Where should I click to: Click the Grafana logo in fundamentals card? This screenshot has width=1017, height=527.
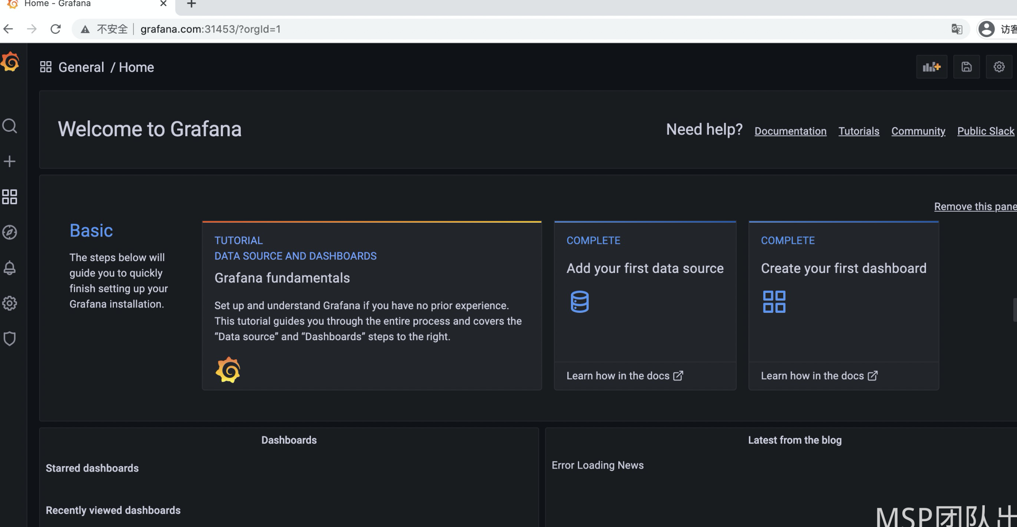[228, 370]
